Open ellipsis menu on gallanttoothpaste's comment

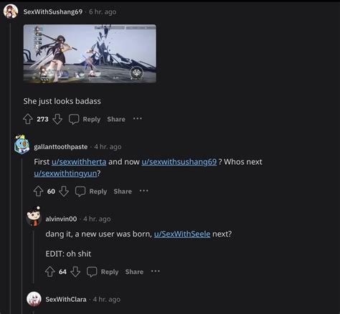(144, 191)
